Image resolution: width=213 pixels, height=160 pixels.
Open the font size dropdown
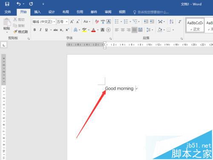coord(66,22)
